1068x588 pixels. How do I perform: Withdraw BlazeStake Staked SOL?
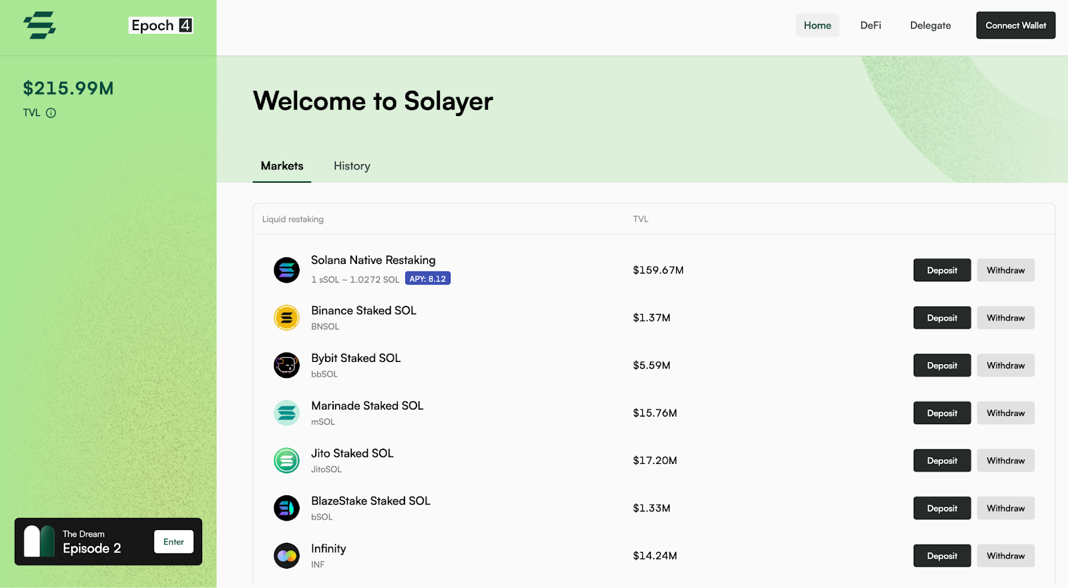click(x=1006, y=508)
